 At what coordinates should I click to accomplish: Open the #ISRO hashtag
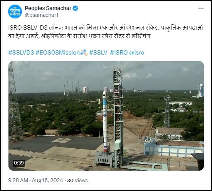tap(119, 53)
